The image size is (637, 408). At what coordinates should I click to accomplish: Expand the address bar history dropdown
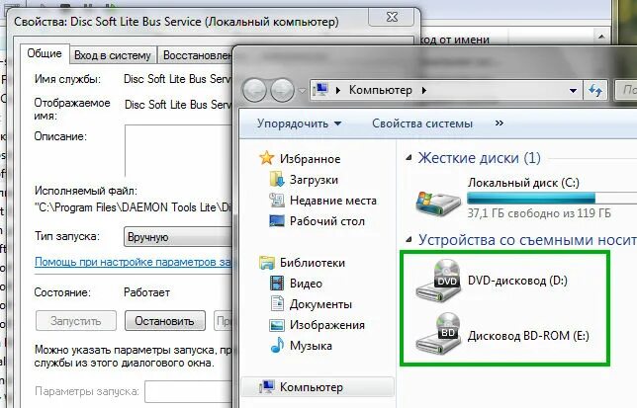click(573, 91)
